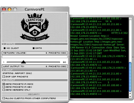The image size is (134, 103).
Task: Click scroll up arrow in output window
Action: click(x=130, y=93)
